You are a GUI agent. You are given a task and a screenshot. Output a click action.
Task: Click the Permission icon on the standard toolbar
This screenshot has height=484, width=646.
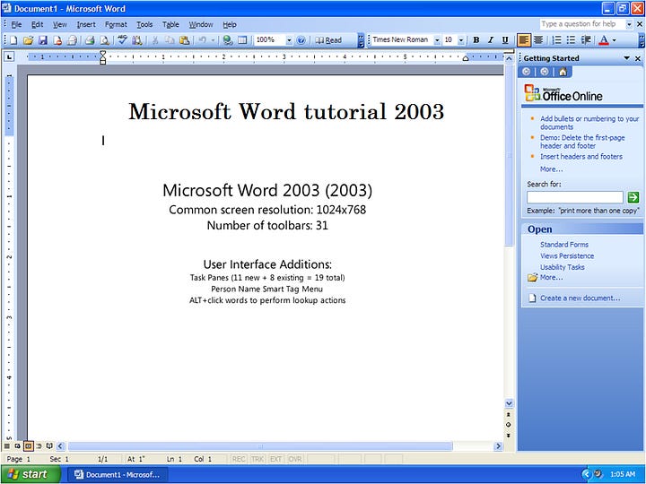pos(57,40)
